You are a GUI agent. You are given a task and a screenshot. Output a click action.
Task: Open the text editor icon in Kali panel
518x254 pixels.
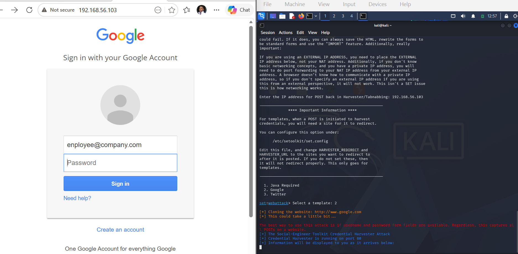pyautogui.click(x=292, y=16)
